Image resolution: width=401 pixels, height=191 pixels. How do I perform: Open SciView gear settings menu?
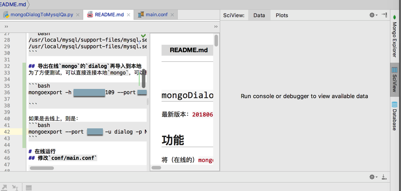(x=373, y=15)
